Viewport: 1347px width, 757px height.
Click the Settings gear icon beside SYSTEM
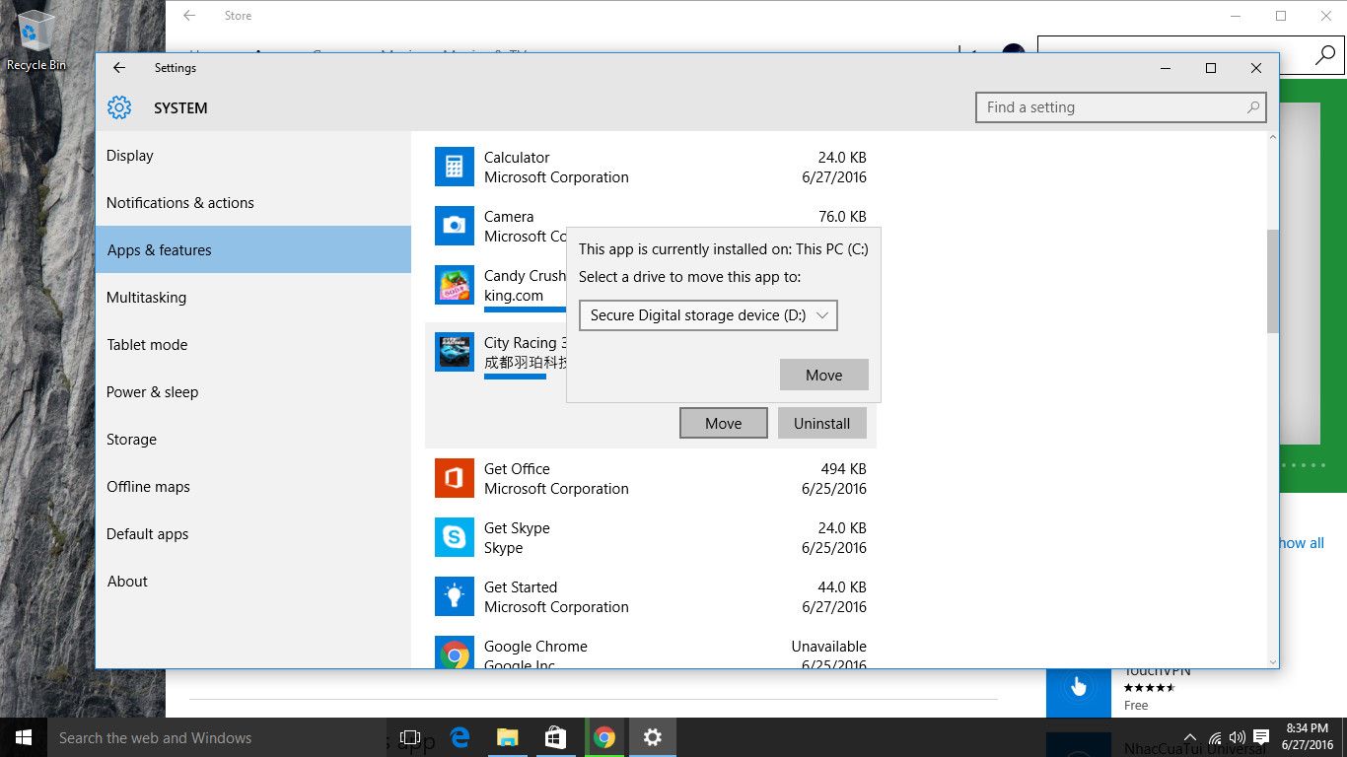119,107
